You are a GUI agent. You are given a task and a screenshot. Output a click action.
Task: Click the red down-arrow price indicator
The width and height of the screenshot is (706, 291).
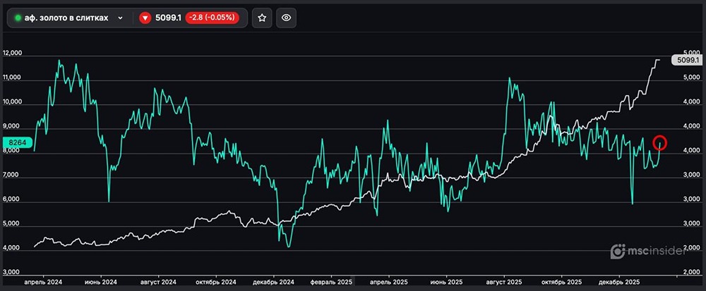tap(145, 18)
